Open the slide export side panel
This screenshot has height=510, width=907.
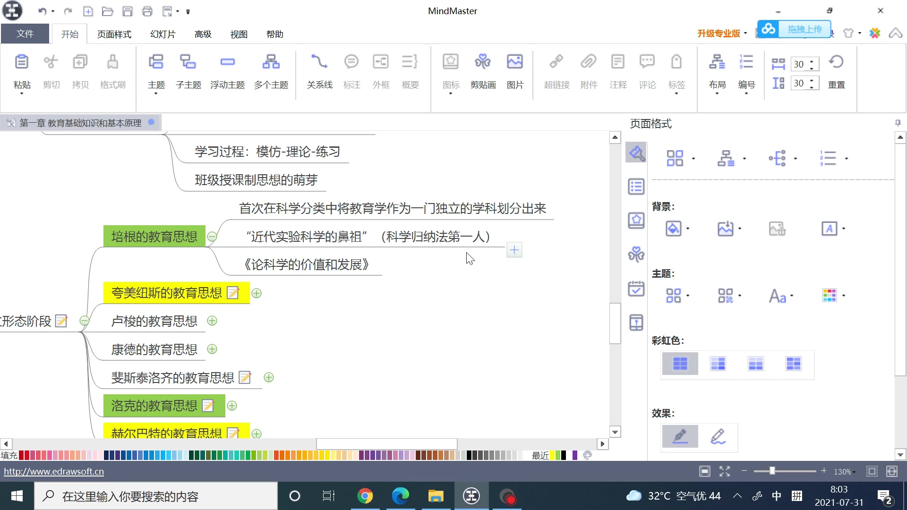636,323
